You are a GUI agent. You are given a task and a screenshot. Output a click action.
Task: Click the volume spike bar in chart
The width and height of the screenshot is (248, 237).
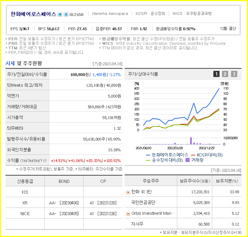(191, 141)
